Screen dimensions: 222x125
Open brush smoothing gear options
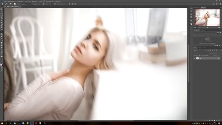click(69, 4)
